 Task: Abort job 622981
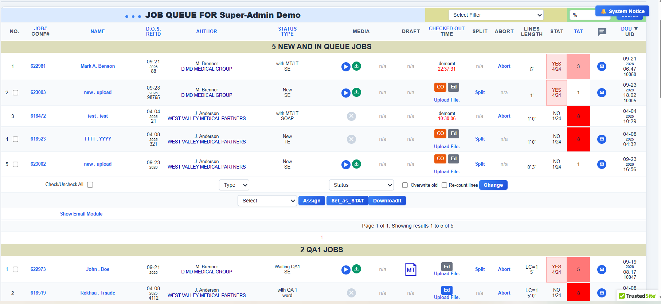[x=504, y=66]
